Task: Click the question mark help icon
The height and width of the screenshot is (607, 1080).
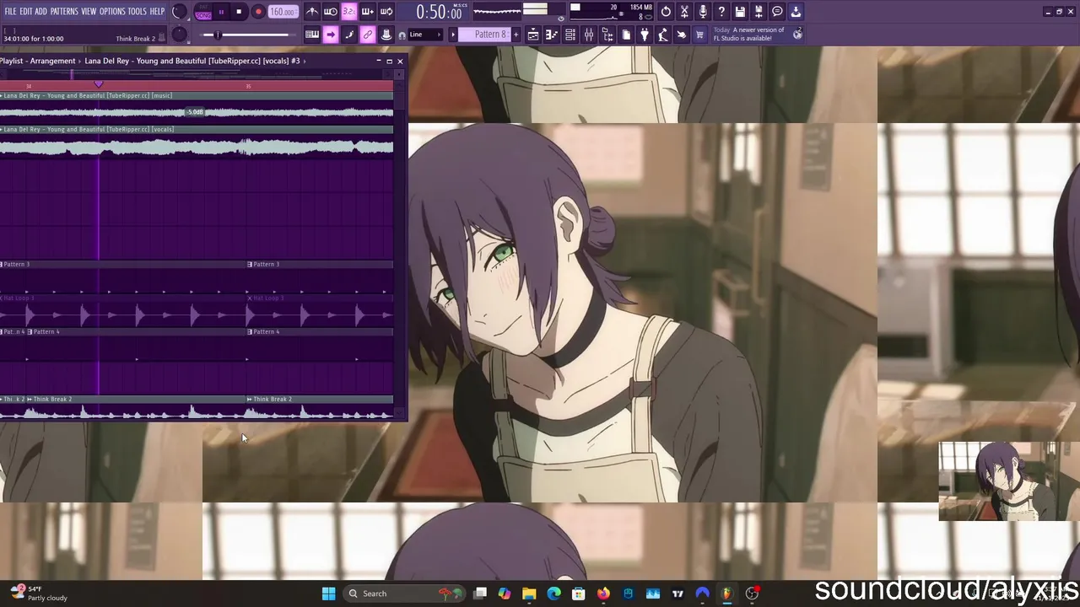Action: pyautogui.click(x=721, y=12)
